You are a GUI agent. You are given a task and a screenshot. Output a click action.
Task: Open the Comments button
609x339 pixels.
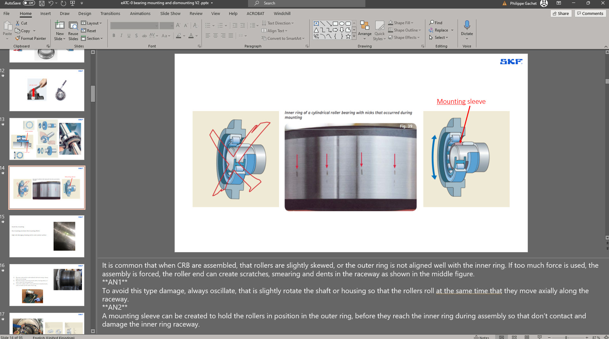coord(590,13)
